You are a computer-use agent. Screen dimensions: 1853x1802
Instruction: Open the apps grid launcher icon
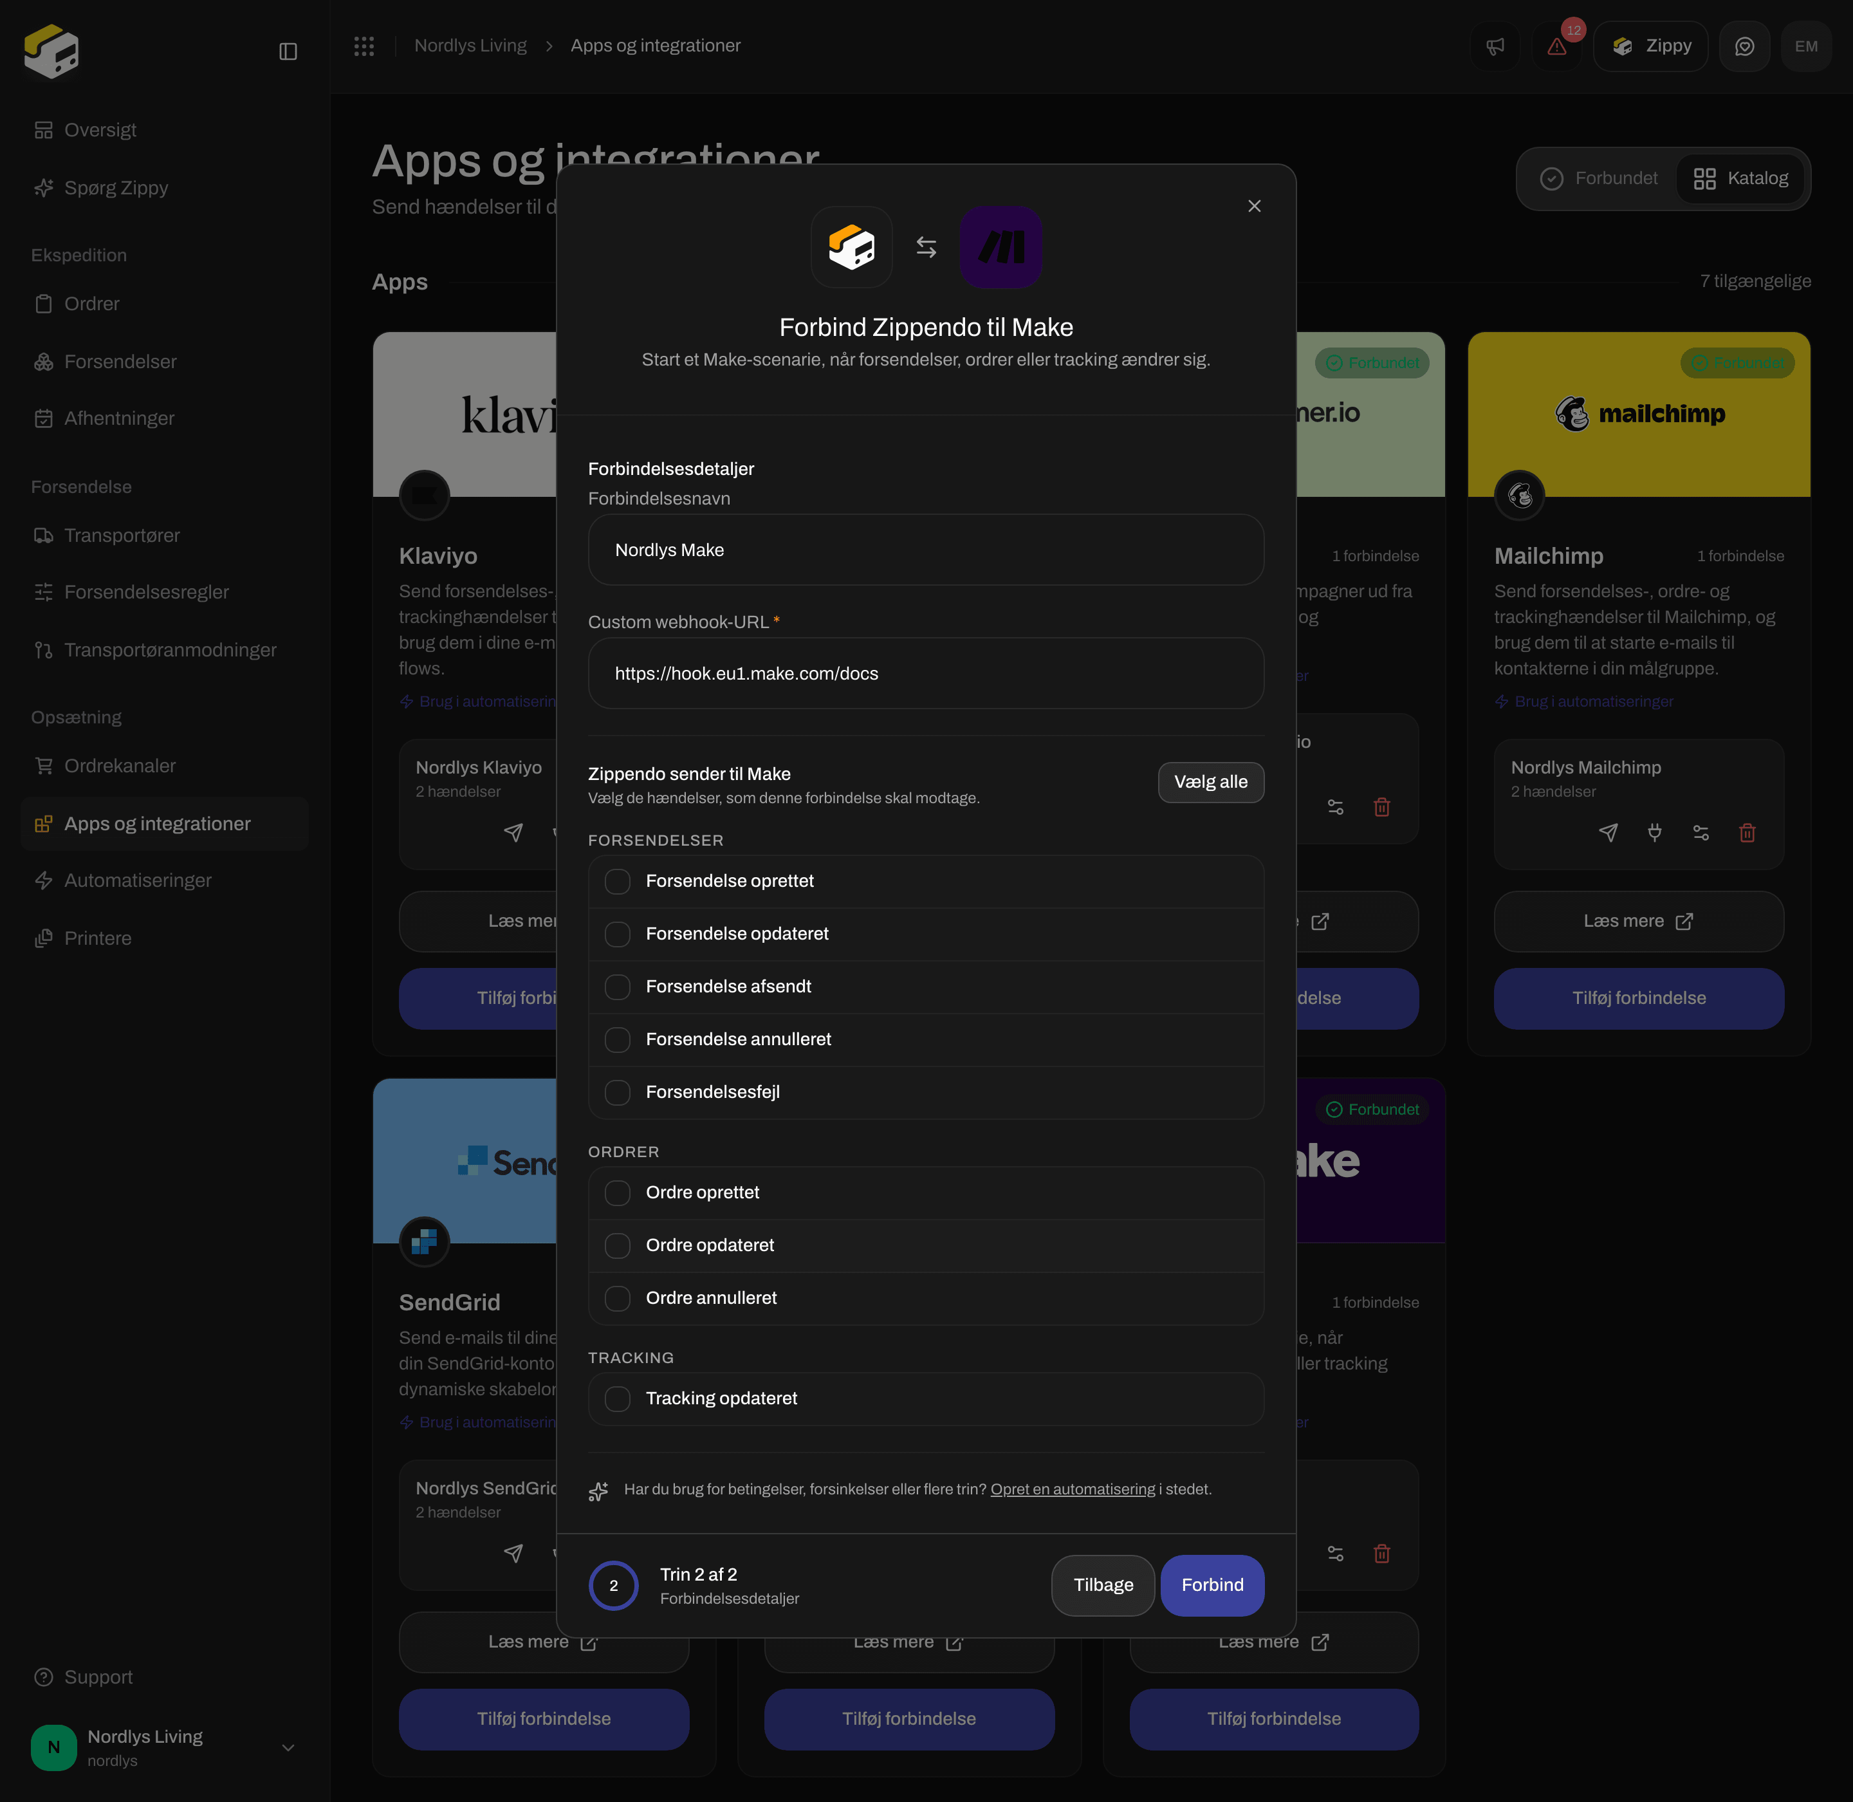pyautogui.click(x=364, y=46)
